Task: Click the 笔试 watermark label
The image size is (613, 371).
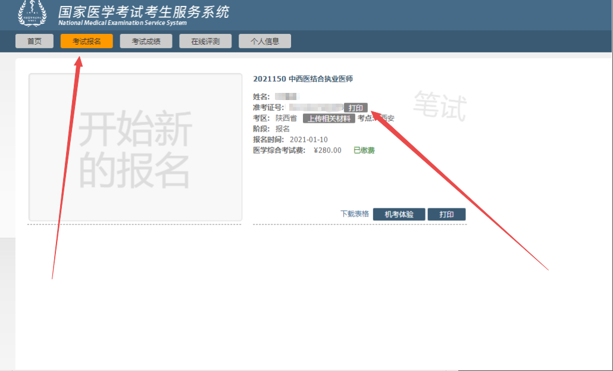Action: 440,105
